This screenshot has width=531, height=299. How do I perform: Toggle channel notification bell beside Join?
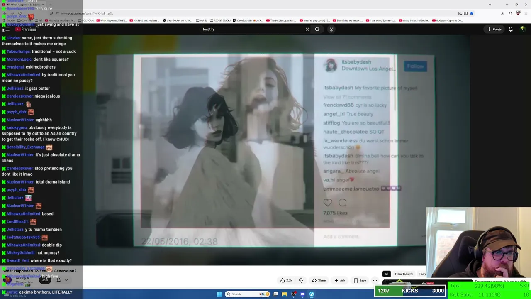58,280
